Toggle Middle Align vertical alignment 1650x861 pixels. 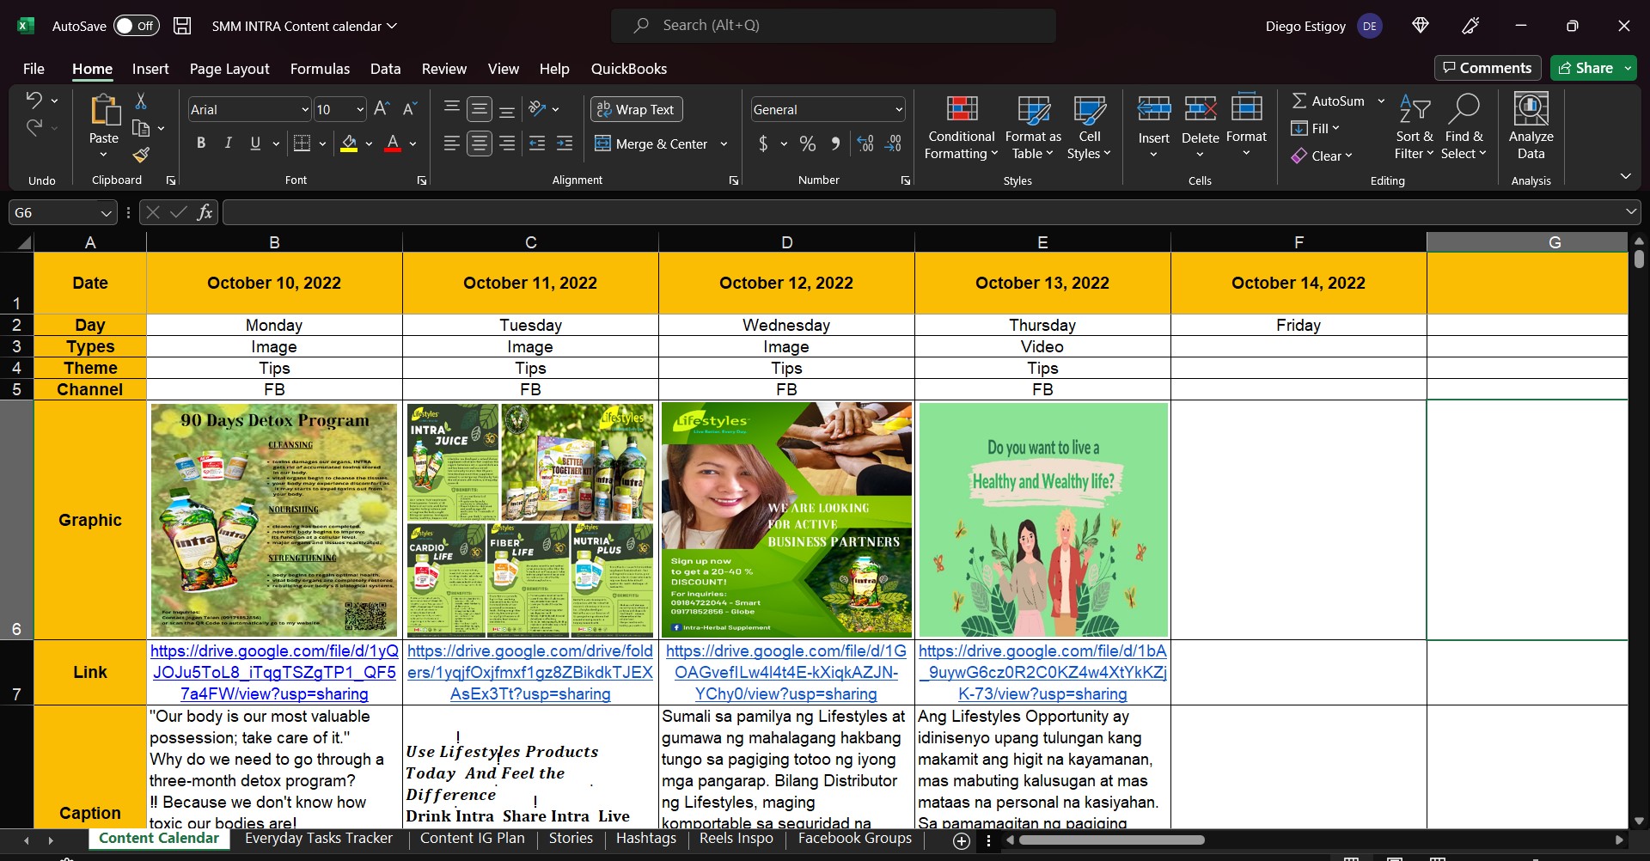click(x=480, y=109)
